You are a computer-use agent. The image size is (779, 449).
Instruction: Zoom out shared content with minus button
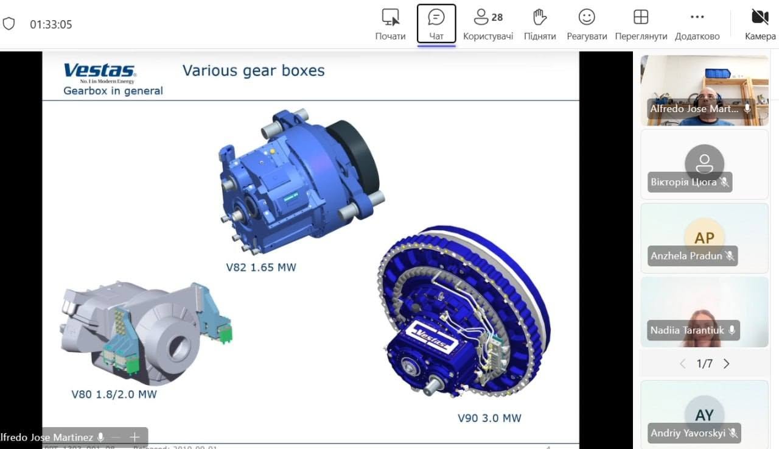point(116,437)
